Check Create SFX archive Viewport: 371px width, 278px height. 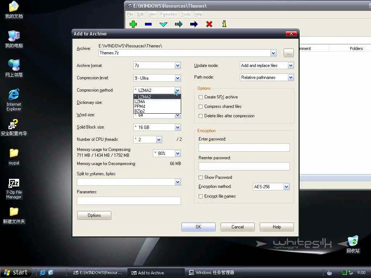tap(200, 97)
